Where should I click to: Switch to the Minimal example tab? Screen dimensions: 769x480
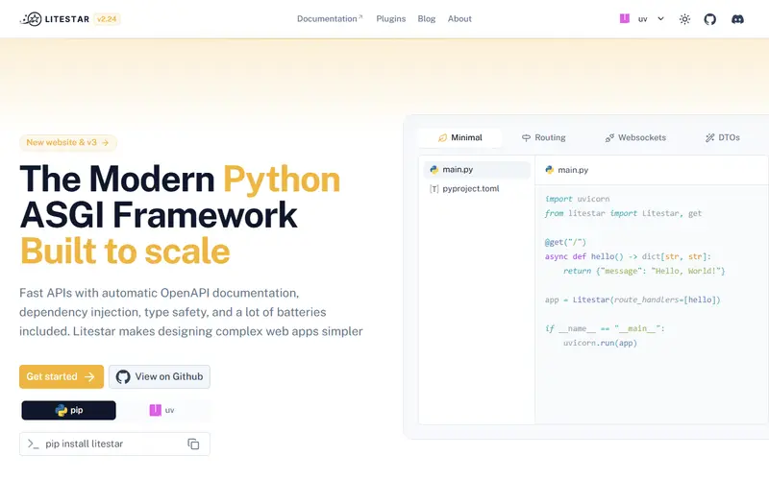(x=460, y=137)
